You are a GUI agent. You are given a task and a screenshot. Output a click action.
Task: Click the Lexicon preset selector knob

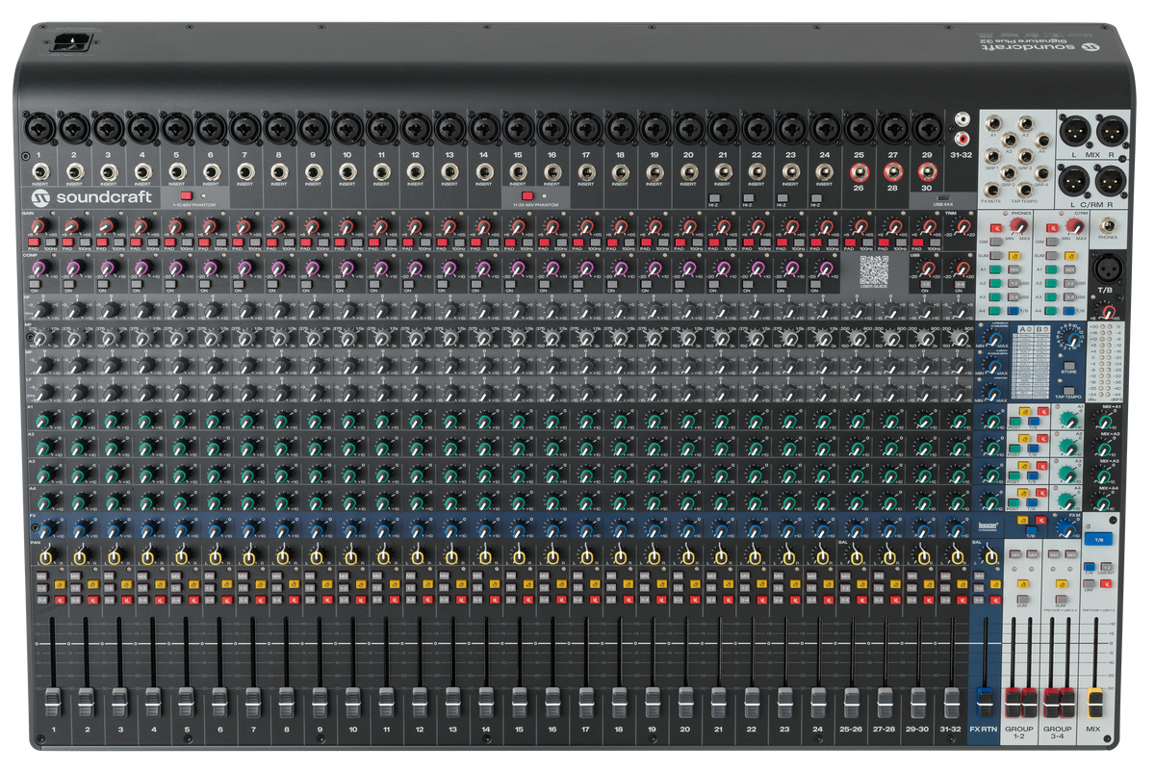click(x=1072, y=341)
